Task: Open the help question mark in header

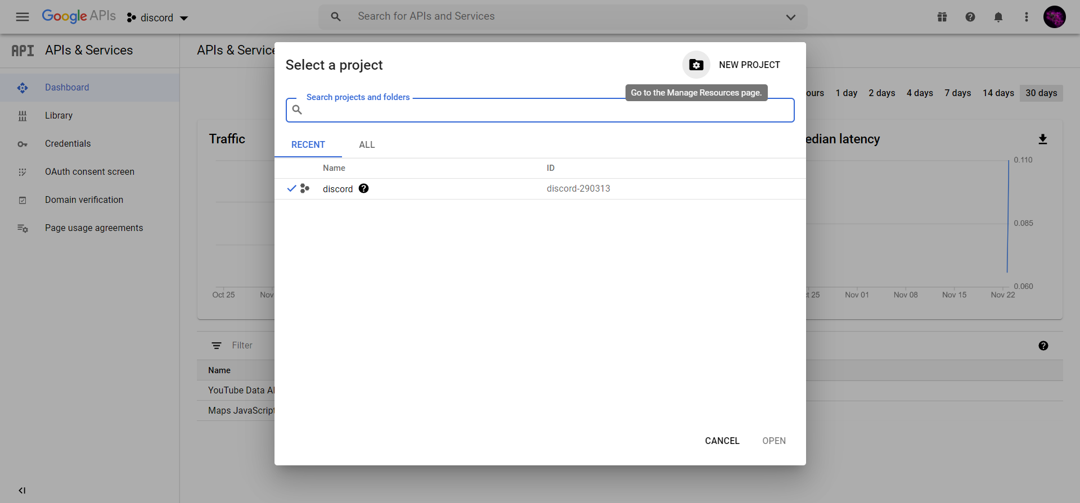Action: [970, 17]
